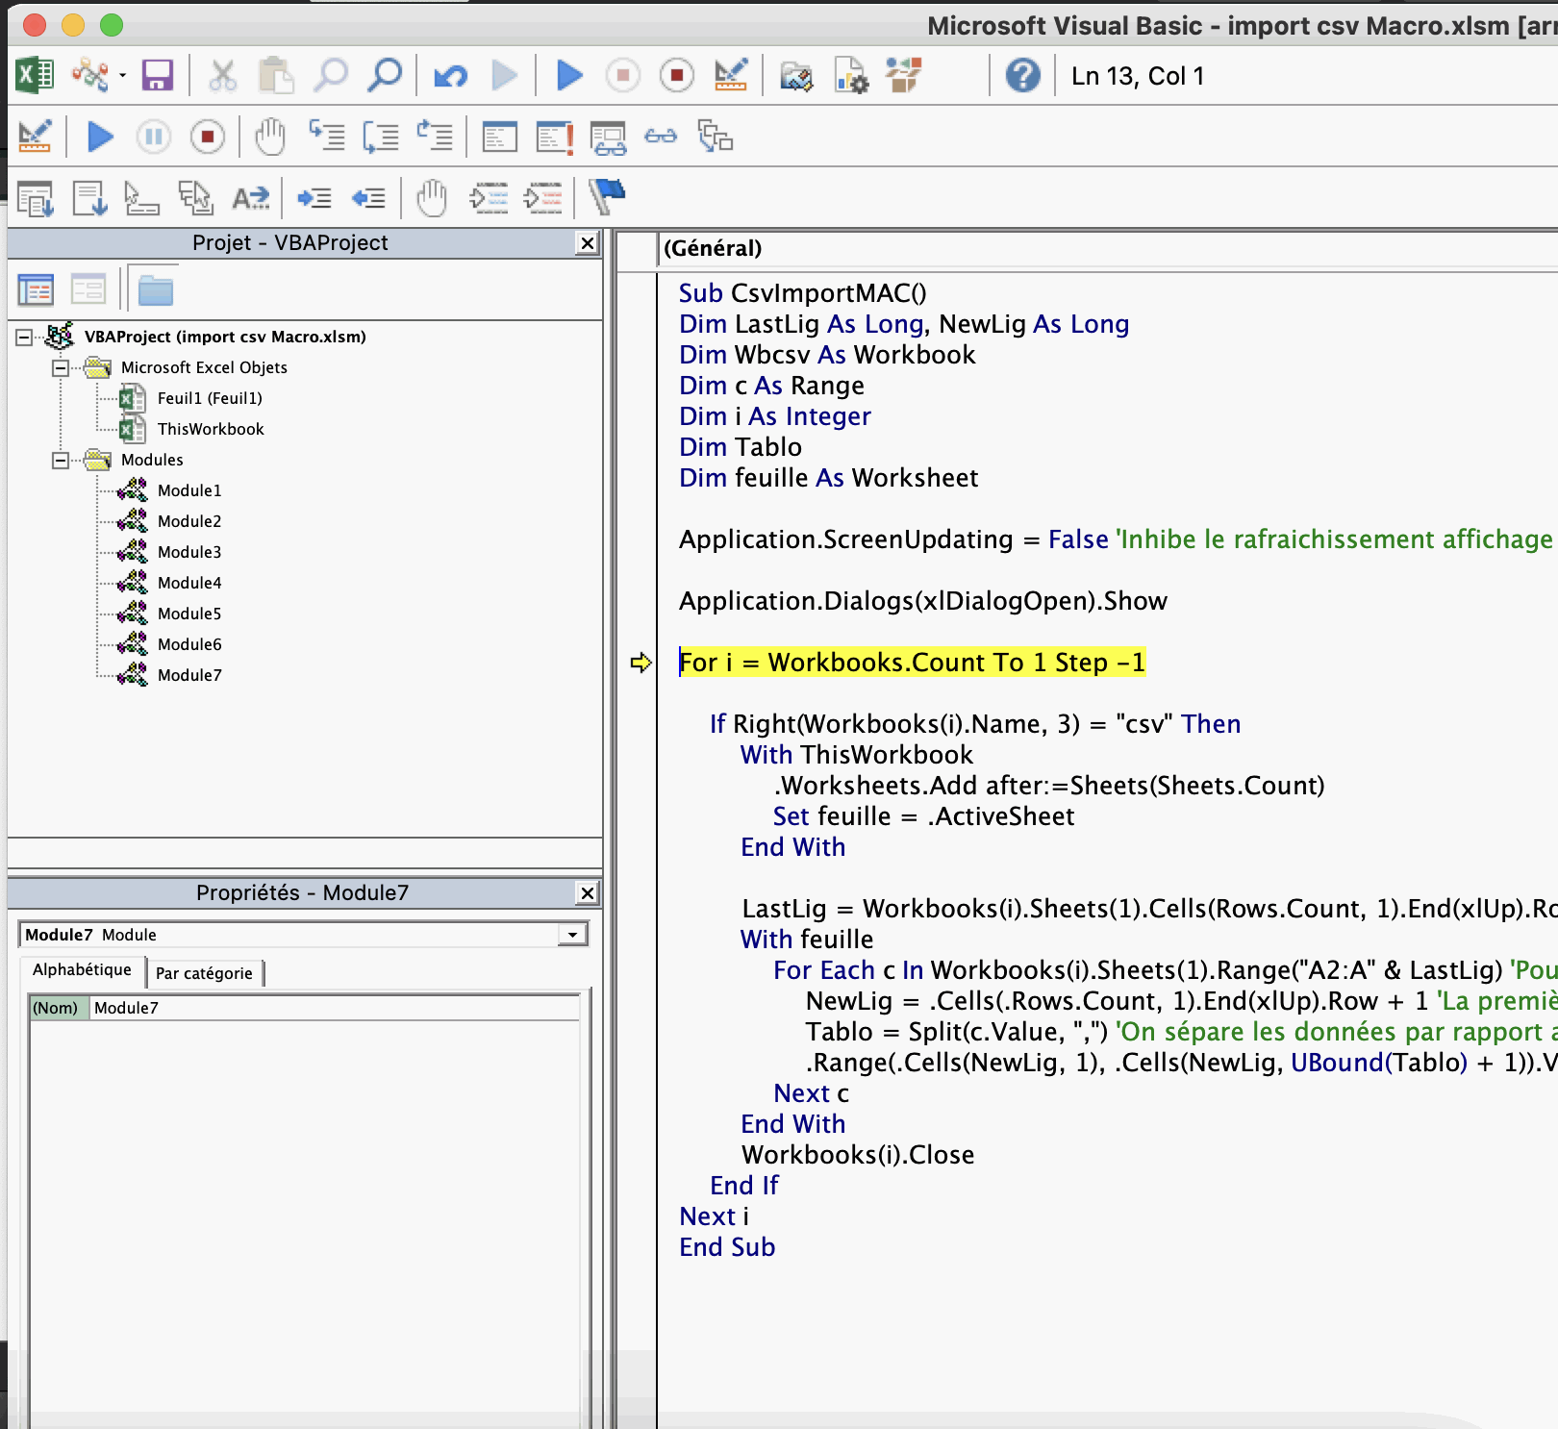Switch to the Par catégorie tab
This screenshot has height=1429, width=1558.
tap(204, 973)
